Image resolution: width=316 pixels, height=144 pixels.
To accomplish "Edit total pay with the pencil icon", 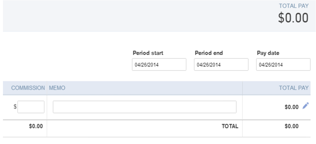I will coord(306,106).
